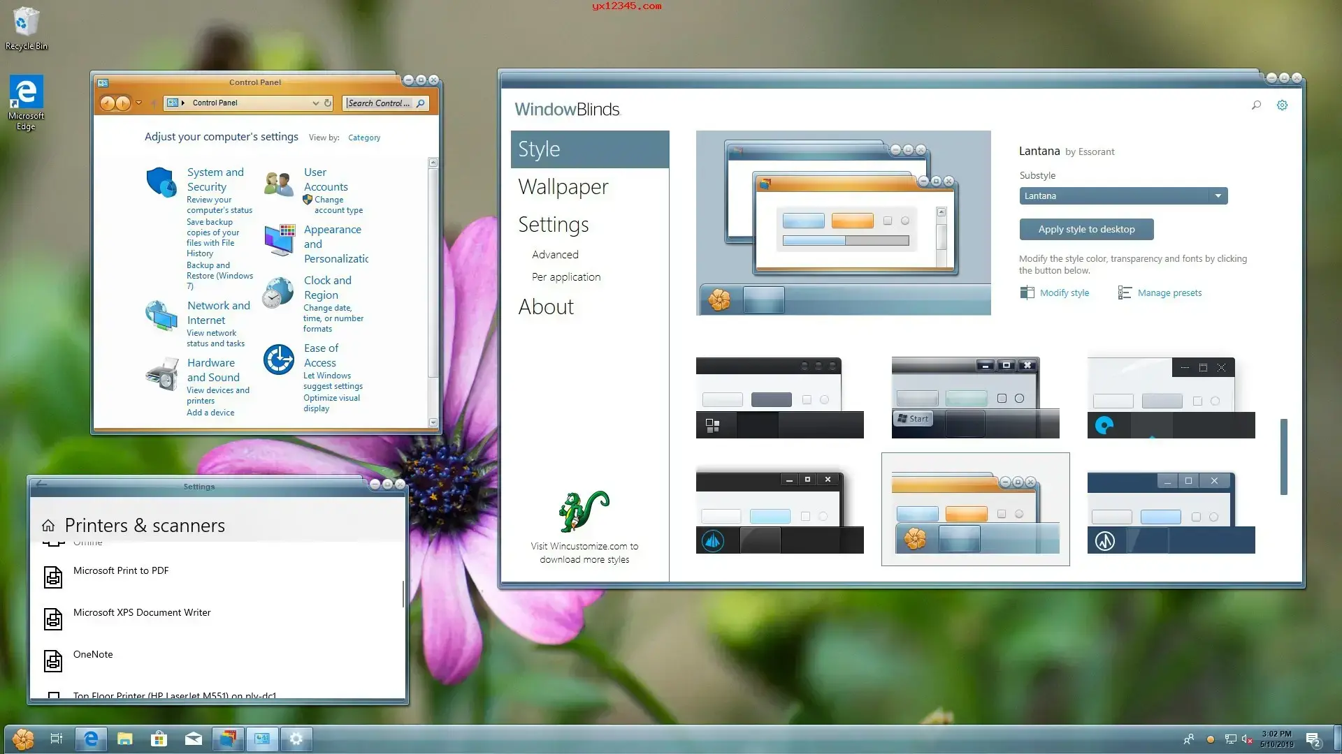
Task: Open the flower Start button on taskbar
Action: 23,739
